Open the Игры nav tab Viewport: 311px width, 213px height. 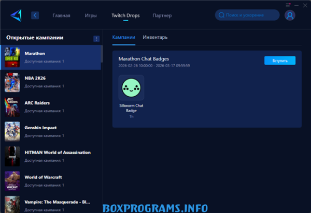[x=91, y=16]
